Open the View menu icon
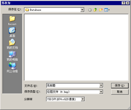 [x=107, y=10]
